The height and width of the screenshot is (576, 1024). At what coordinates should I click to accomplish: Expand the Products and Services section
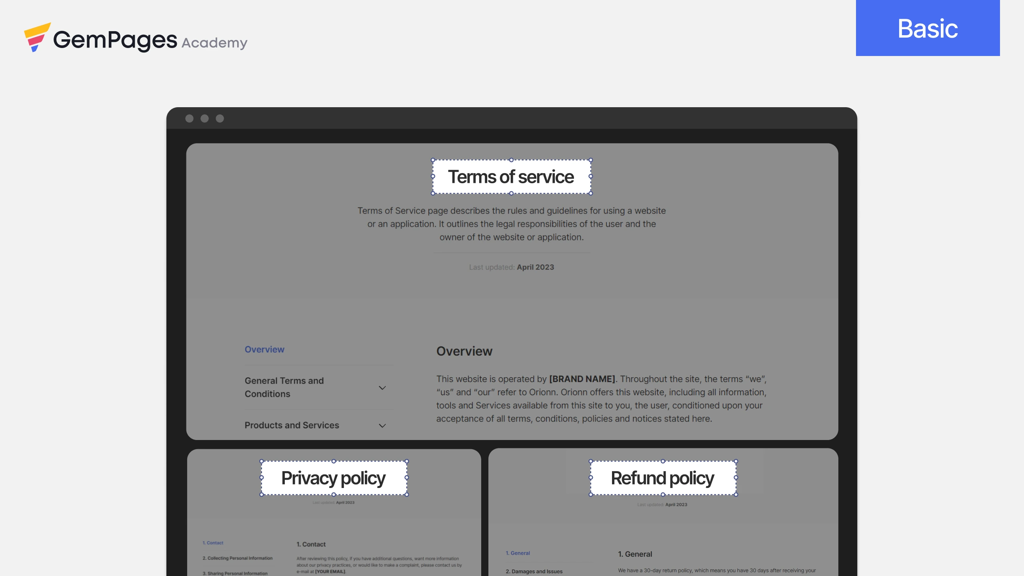click(292, 425)
